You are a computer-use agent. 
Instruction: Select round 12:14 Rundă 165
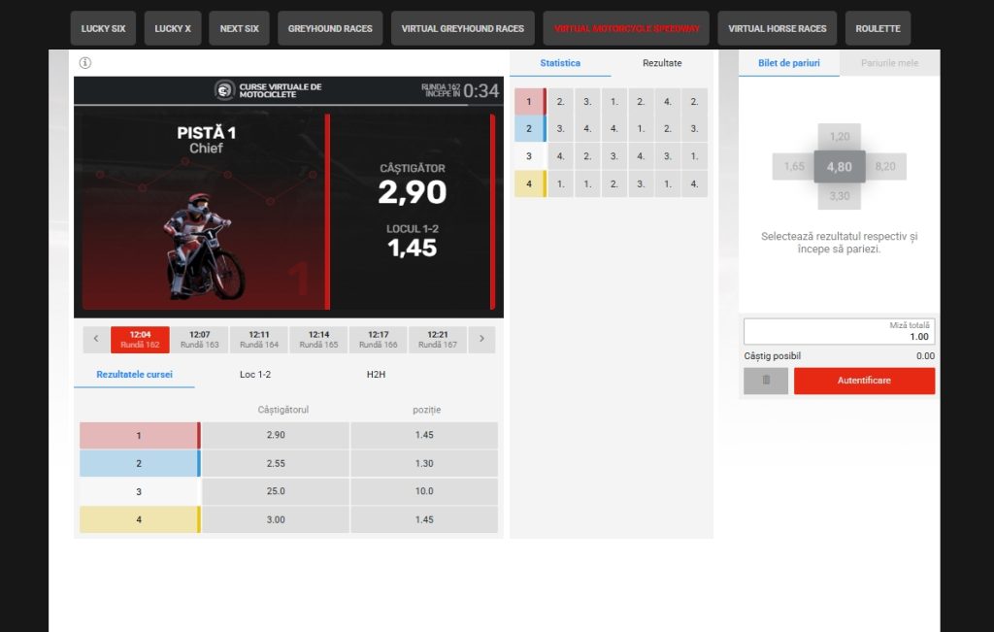click(318, 340)
